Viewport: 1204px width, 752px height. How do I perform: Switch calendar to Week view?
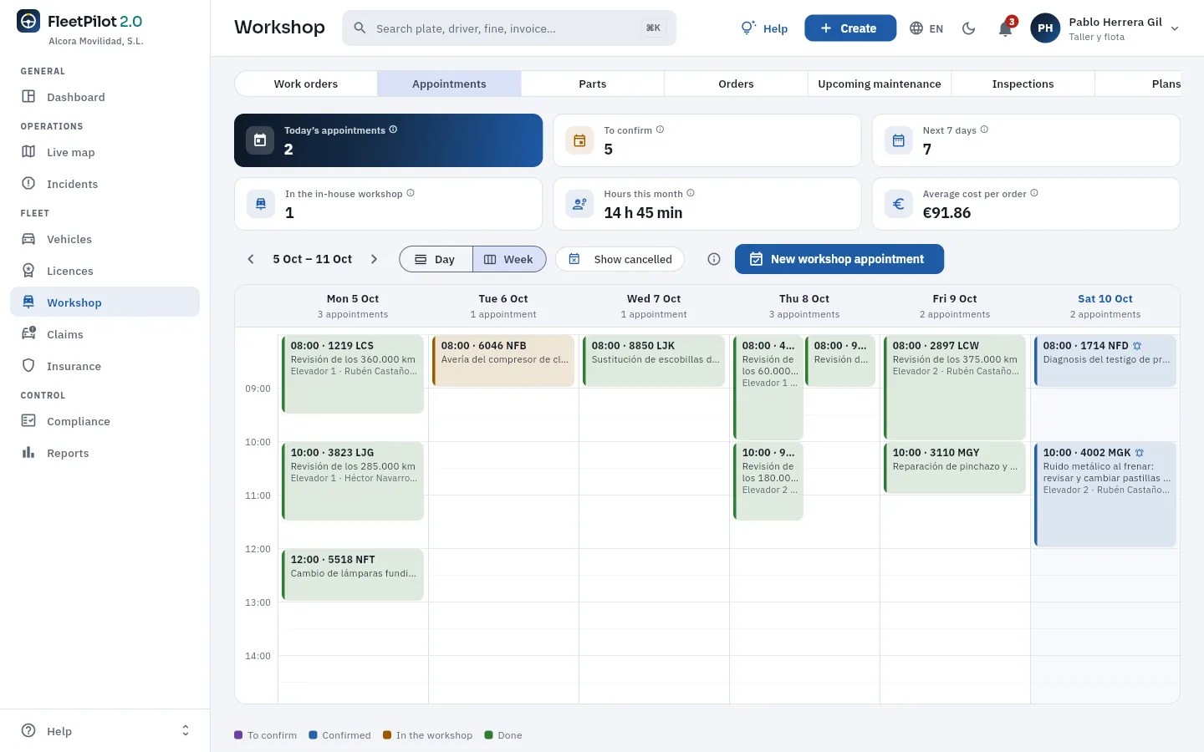pos(509,259)
